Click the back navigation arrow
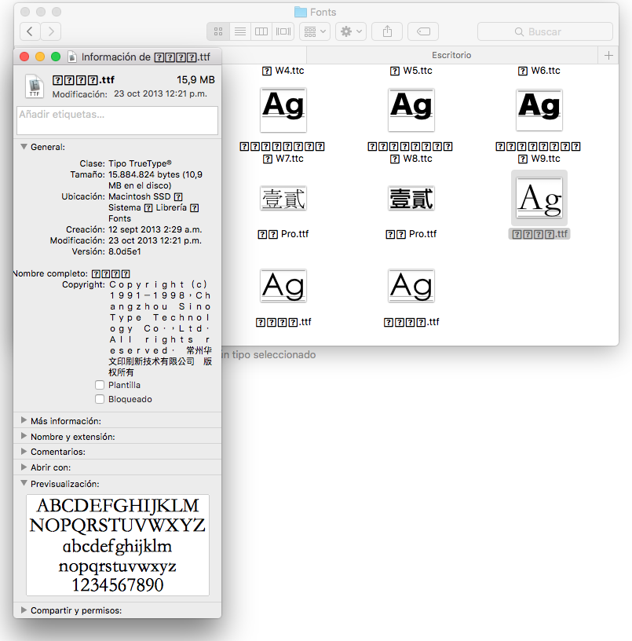Viewport: 632px width, 641px height. point(29,31)
